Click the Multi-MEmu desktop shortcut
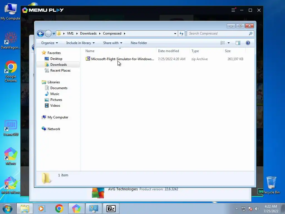The width and height of the screenshot is (285, 214). point(11,185)
